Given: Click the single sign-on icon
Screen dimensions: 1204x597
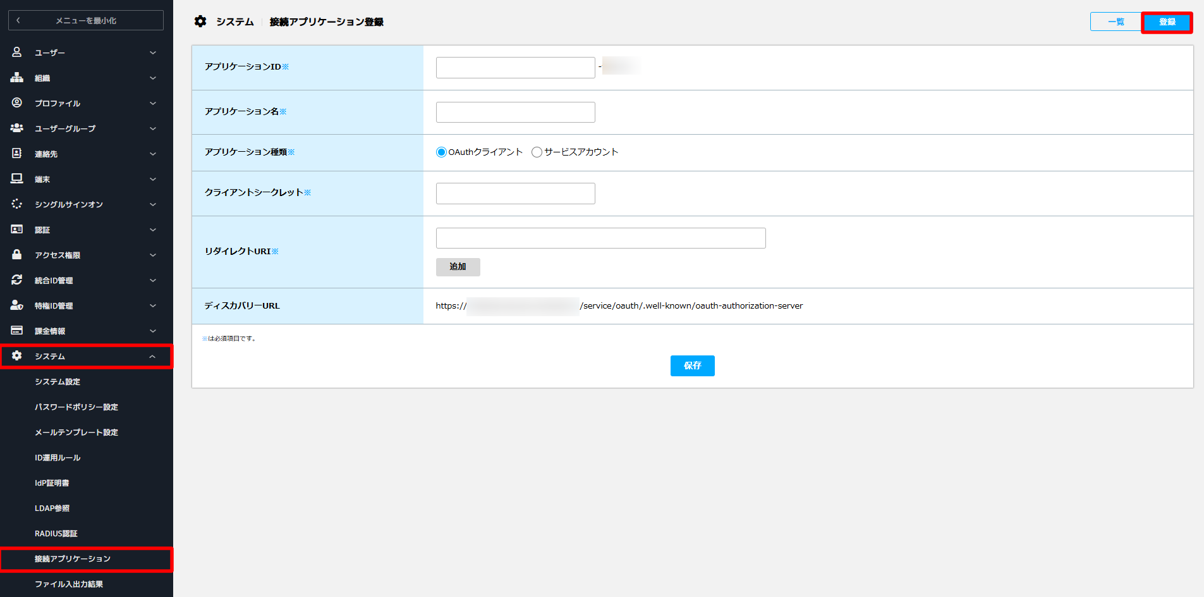Looking at the screenshot, I should 17,204.
